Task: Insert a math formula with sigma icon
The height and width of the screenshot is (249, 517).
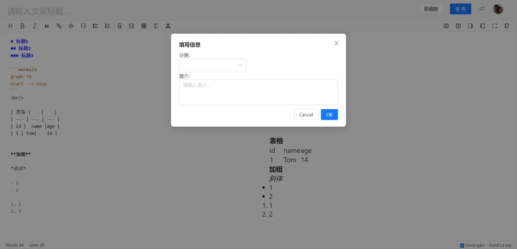Action: (x=156, y=26)
